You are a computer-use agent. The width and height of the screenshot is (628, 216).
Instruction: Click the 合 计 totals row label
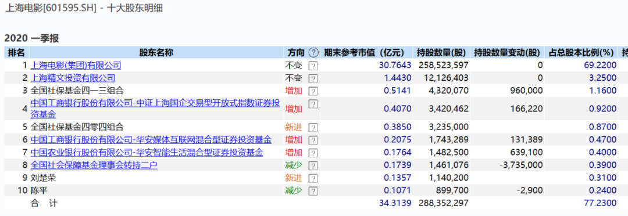click(x=44, y=203)
